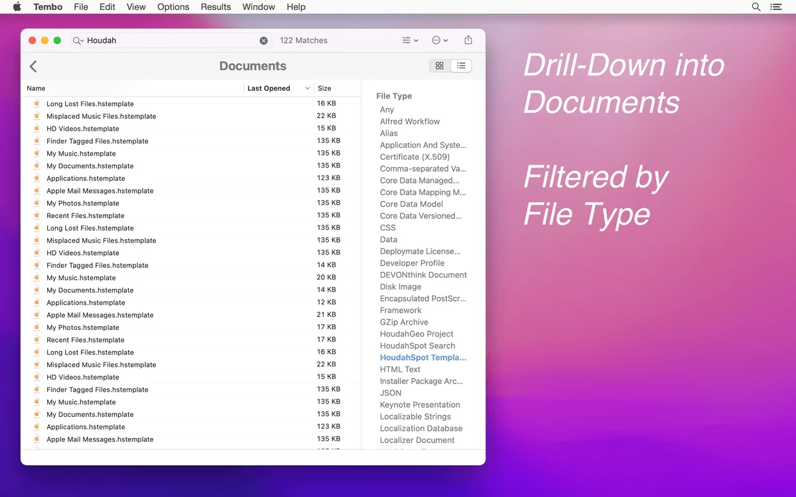Open the Results menu
796x497 pixels.
pyautogui.click(x=216, y=7)
